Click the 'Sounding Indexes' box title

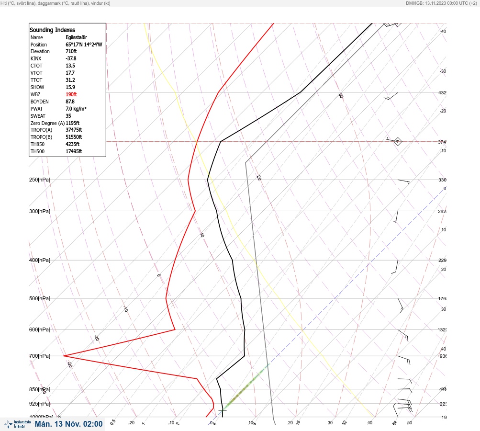point(52,30)
